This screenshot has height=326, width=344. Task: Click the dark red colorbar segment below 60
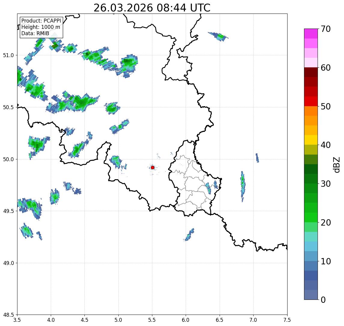tap(311, 72)
